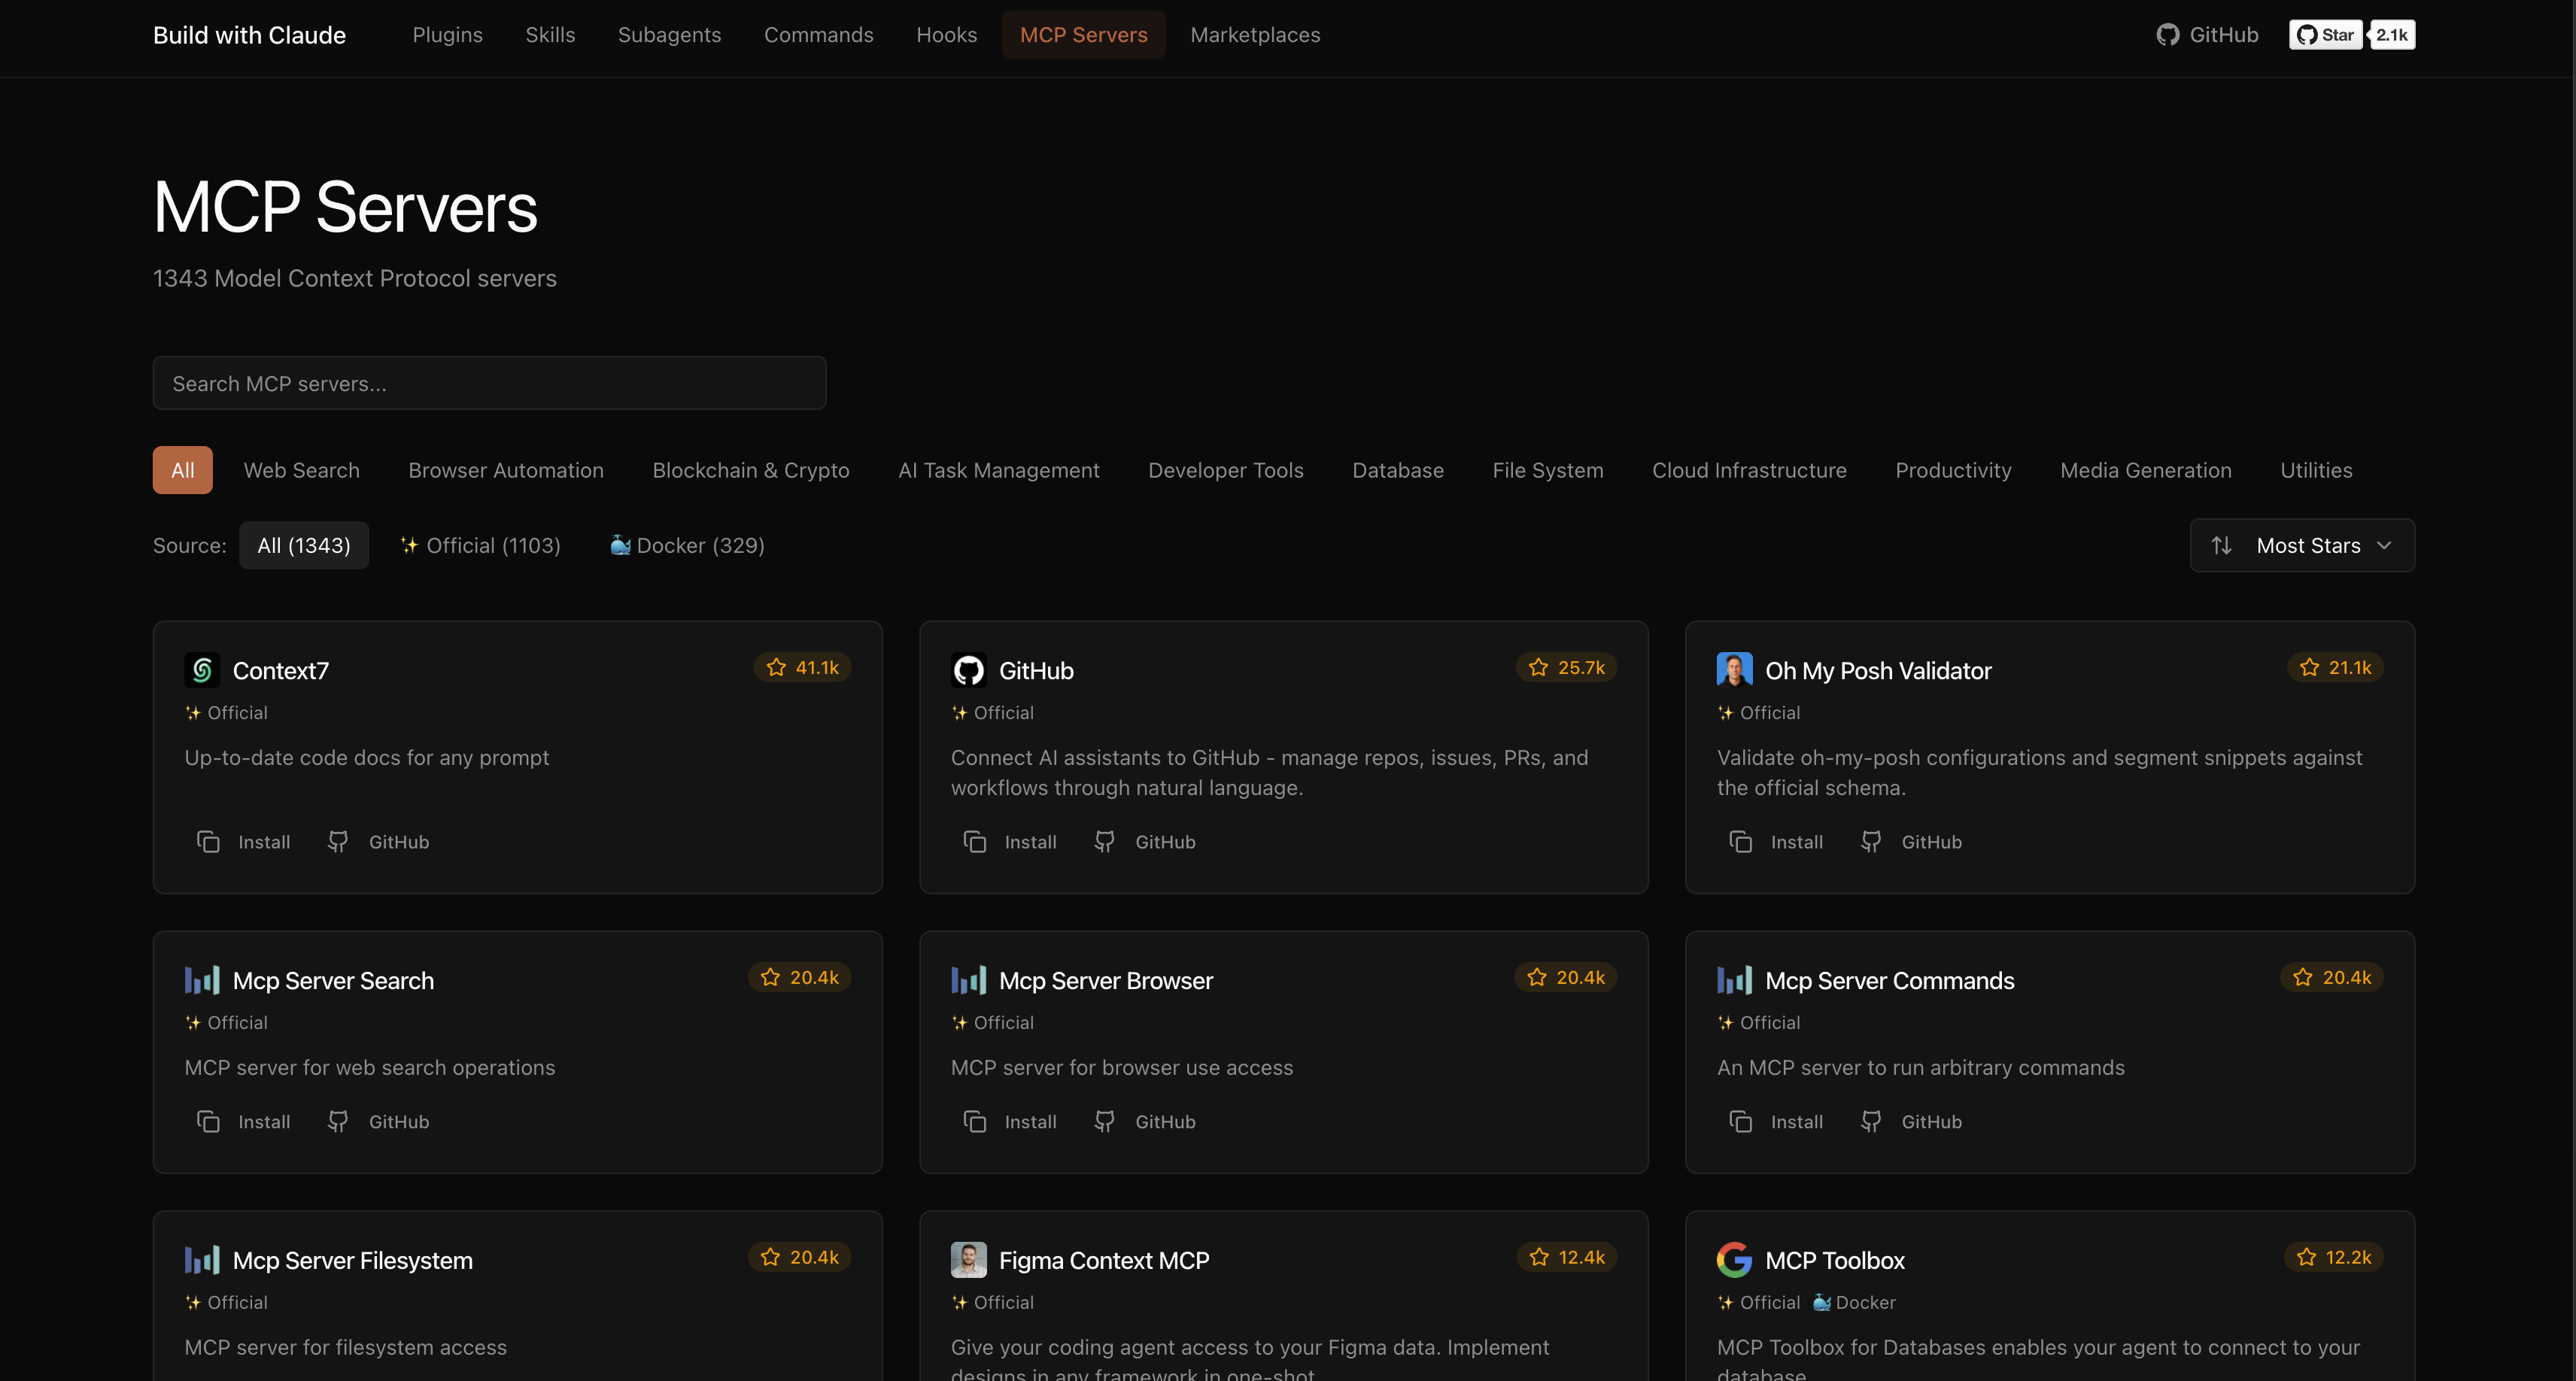Click the copy Install icon on GitHub server card
The height and width of the screenshot is (1381, 2576).
[975, 841]
